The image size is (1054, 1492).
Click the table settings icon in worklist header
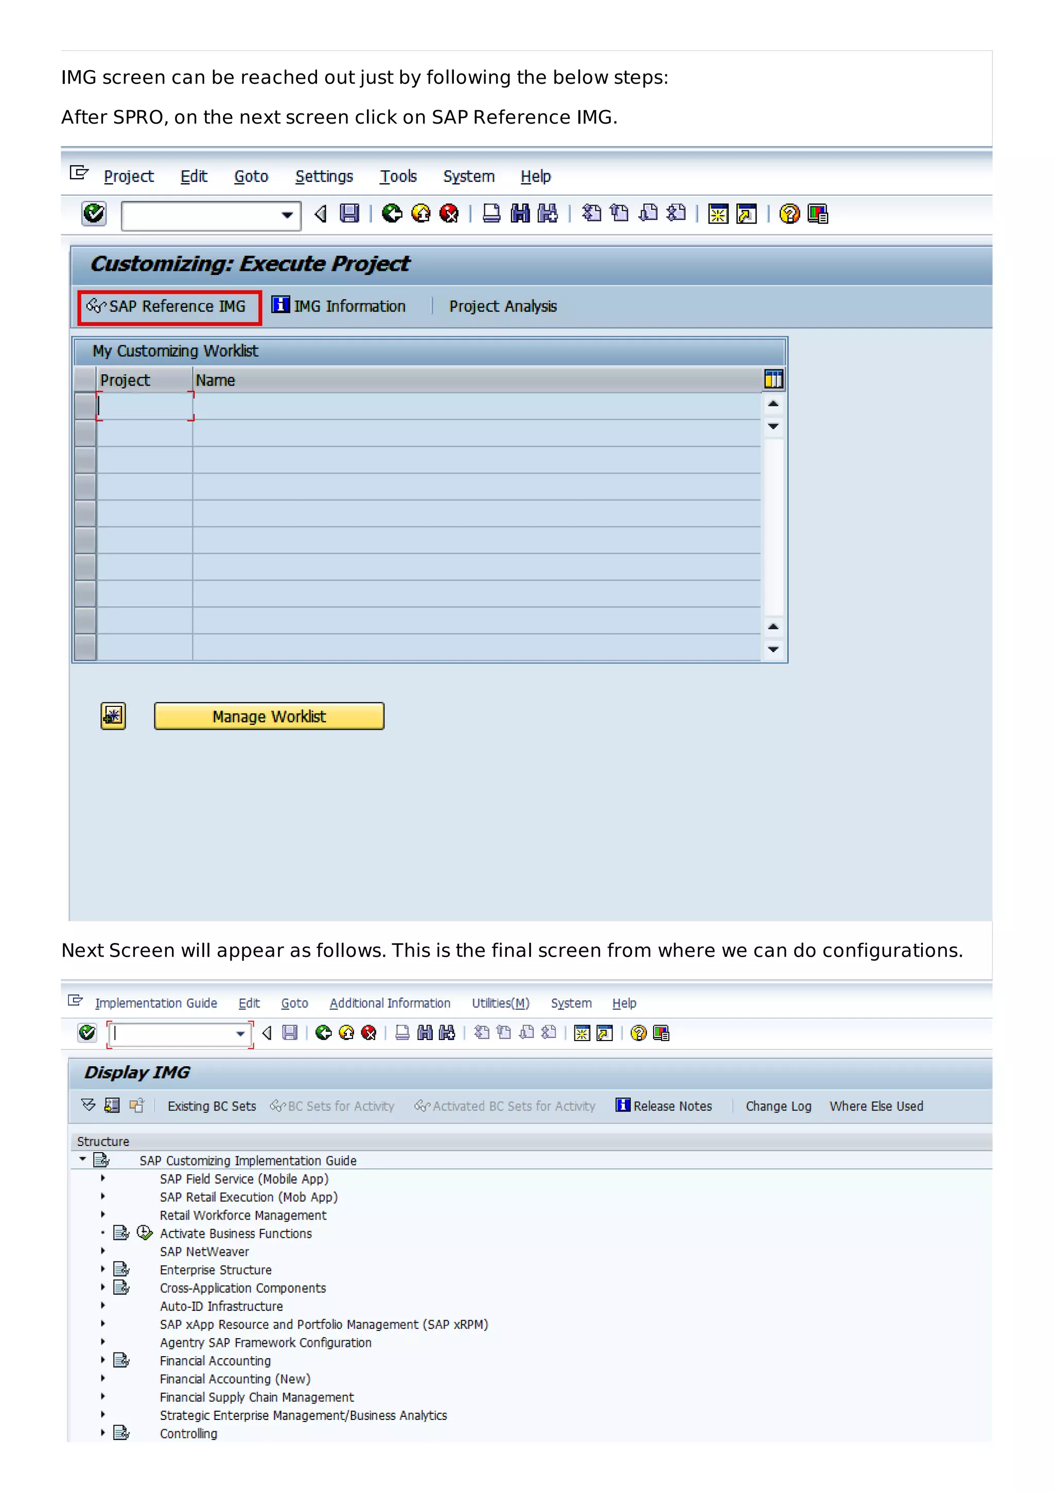pyautogui.click(x=774, y=379)
